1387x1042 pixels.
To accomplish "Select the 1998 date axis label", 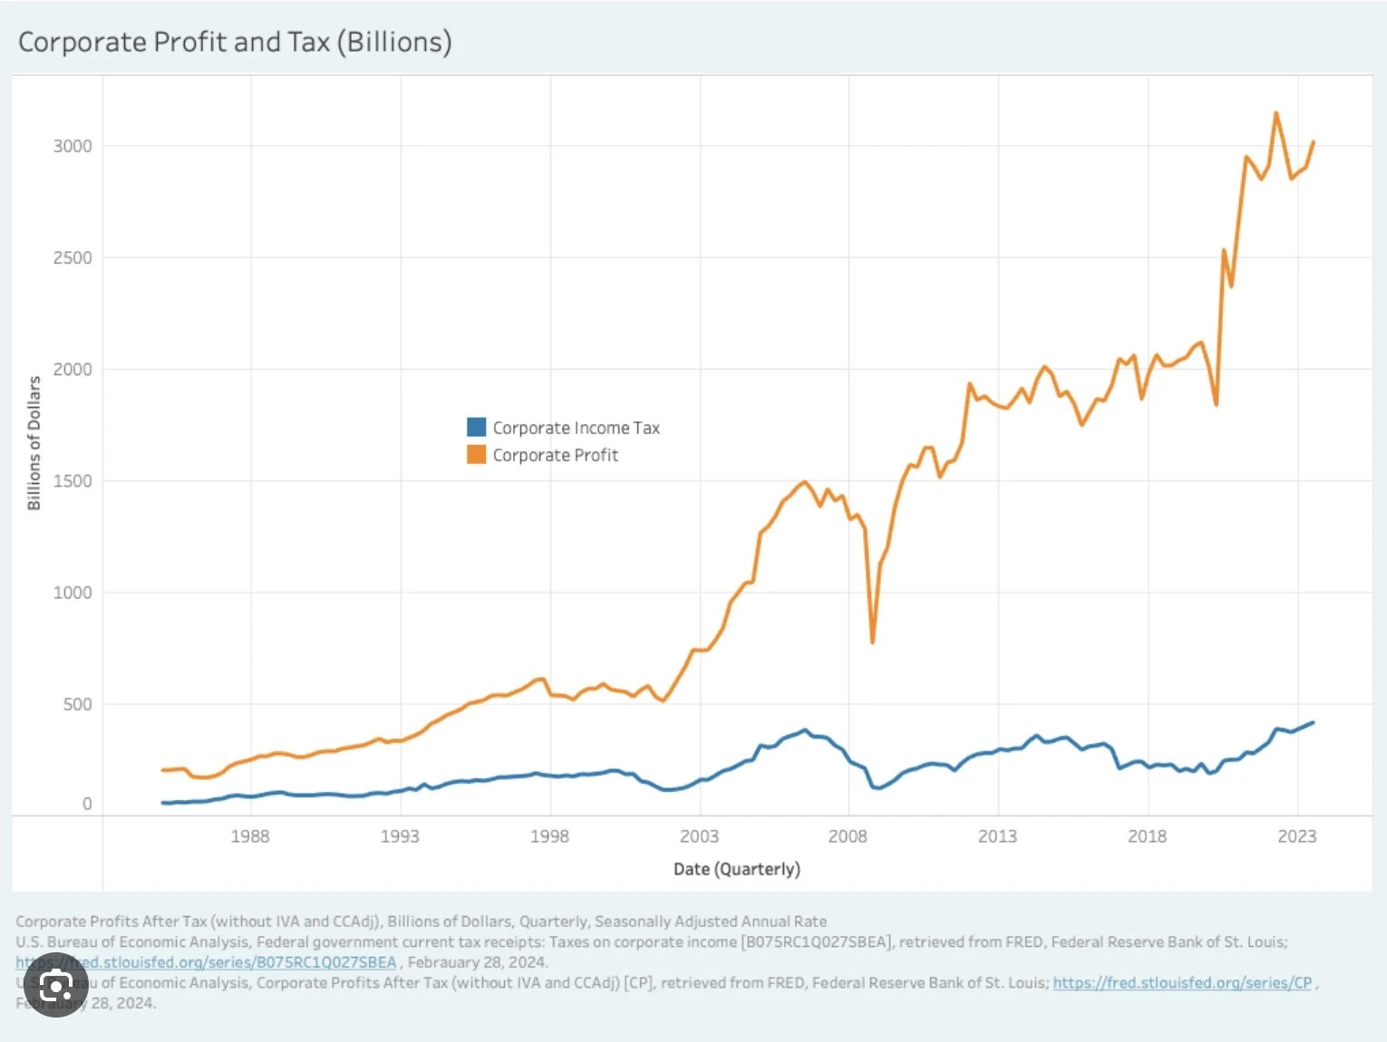I will [x=549, y=836].
